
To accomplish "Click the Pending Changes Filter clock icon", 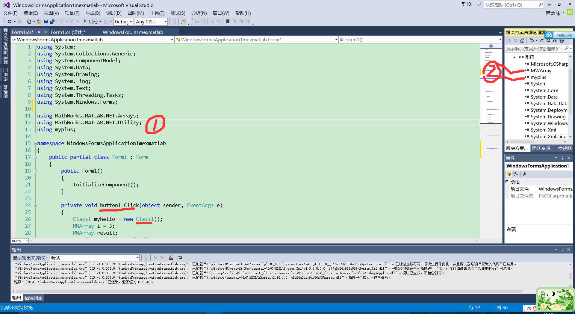I will coord(532,40).
